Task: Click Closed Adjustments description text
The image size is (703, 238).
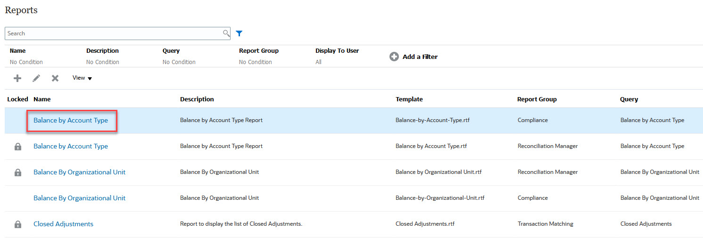Action: click(241, 224)
